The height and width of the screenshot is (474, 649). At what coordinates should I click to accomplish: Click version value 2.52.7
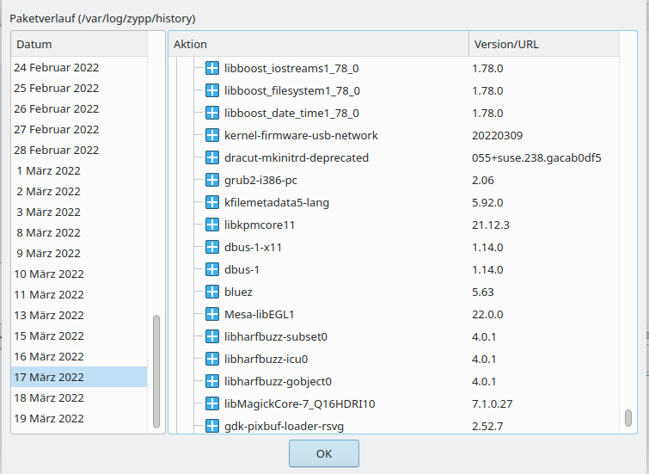tap(487, 427)
